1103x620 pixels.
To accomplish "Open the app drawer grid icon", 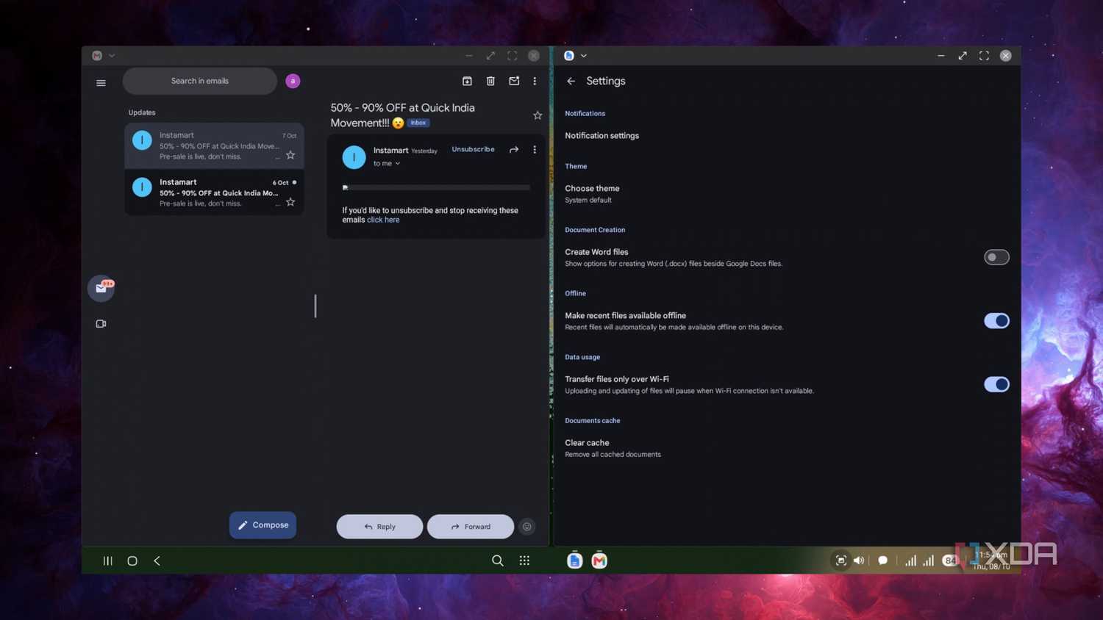I will coord(524,560).
